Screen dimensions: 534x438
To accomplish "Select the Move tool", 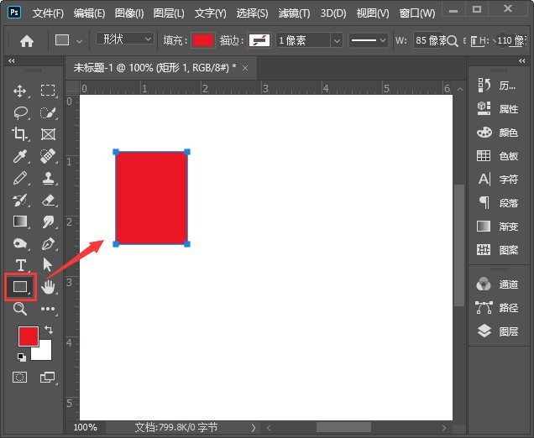I will coord(20,91).
